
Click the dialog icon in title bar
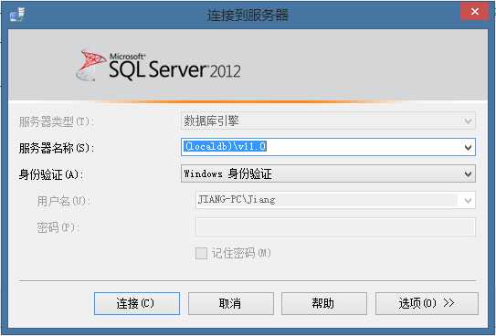17,15
